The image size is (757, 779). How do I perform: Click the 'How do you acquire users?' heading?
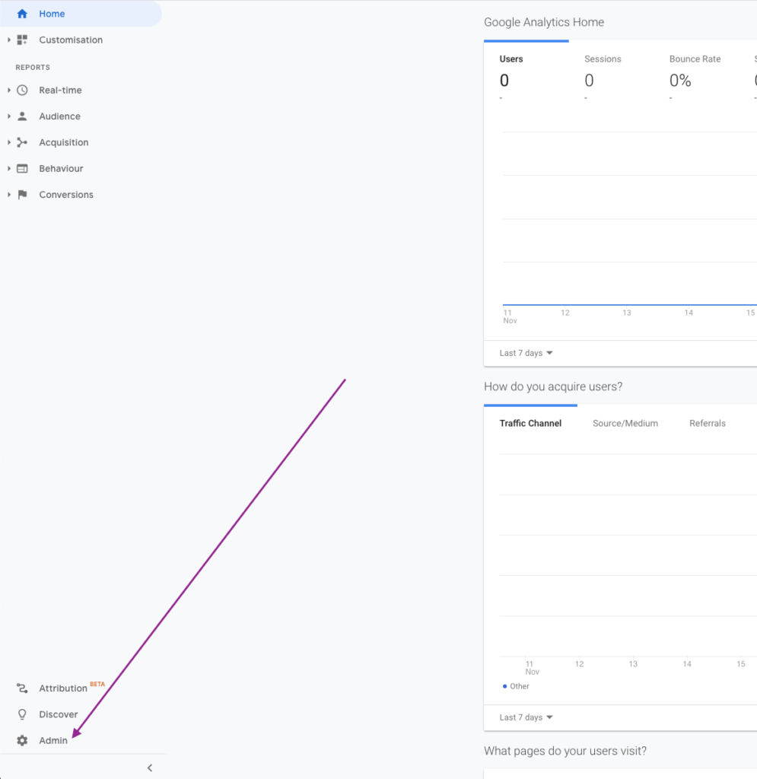point(553,386)
